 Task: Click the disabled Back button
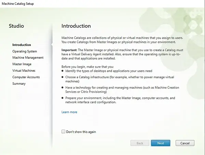(140, 143)
